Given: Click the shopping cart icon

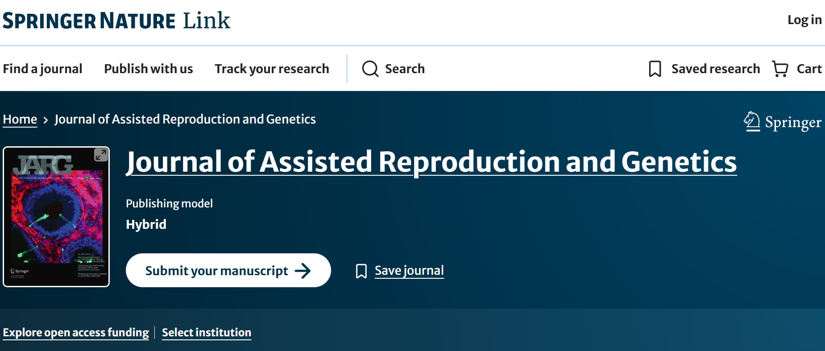Looking at the screenshot, I should coord(780,69).
